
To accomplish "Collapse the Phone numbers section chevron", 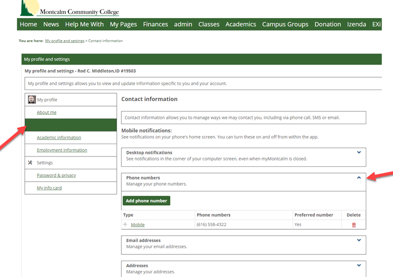I will coord(359,178).
